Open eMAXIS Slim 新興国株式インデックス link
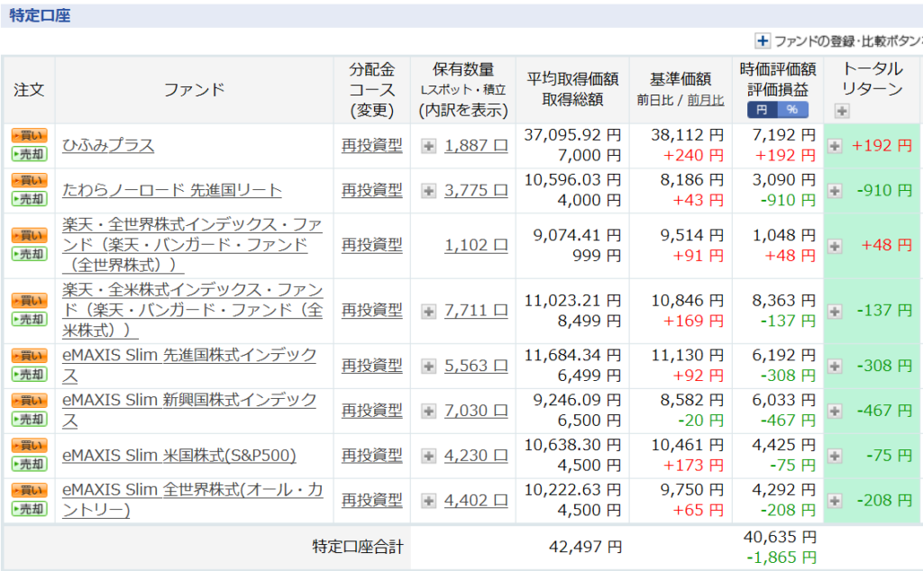 pyautogui.click(x=189, y=410)
